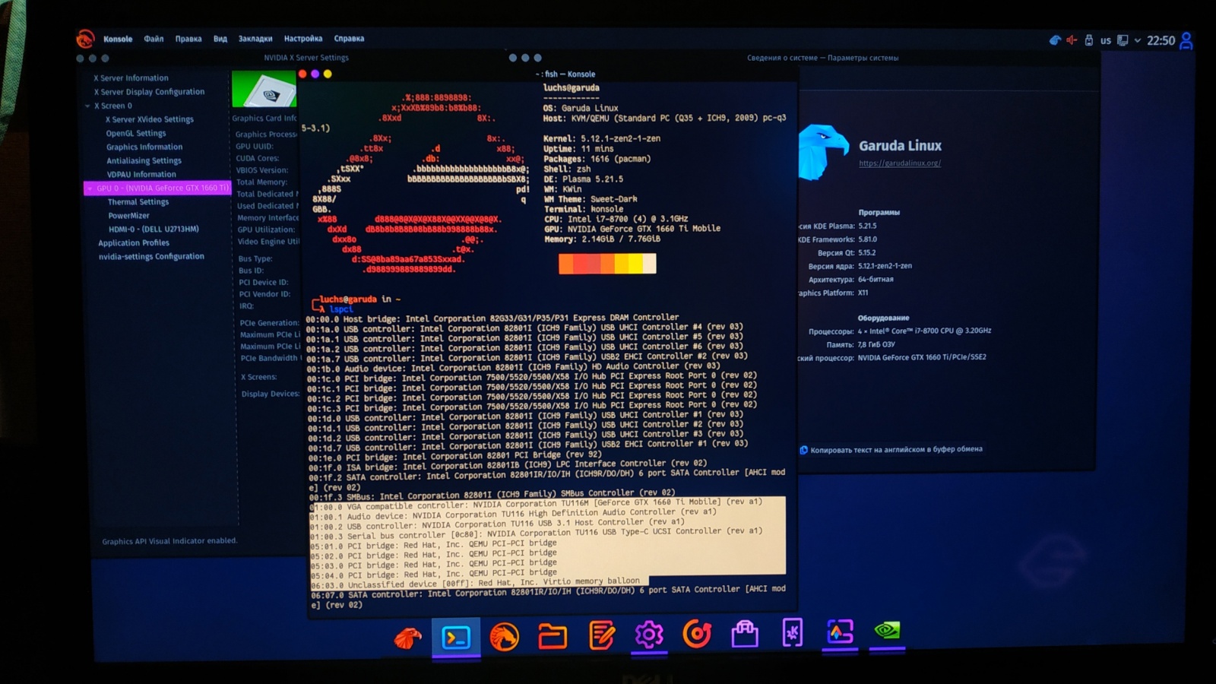Select Antialiasing Settings in the NVIDIA tree
Viewport: 1216px width, 684px height.
144,160
